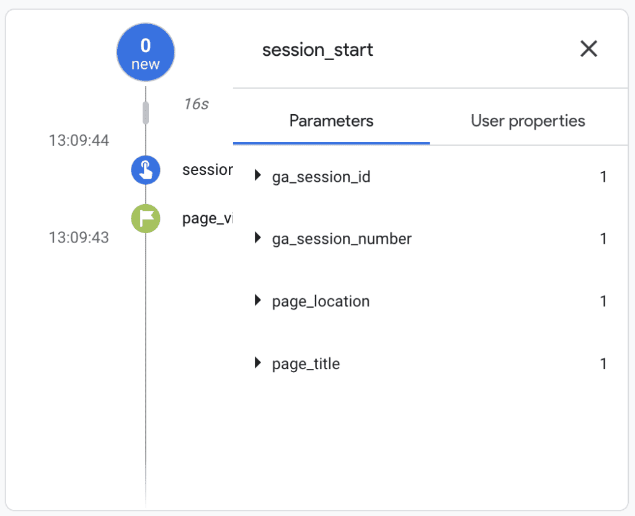Click the blue circle showing 0 new events

tap(145, 52)
